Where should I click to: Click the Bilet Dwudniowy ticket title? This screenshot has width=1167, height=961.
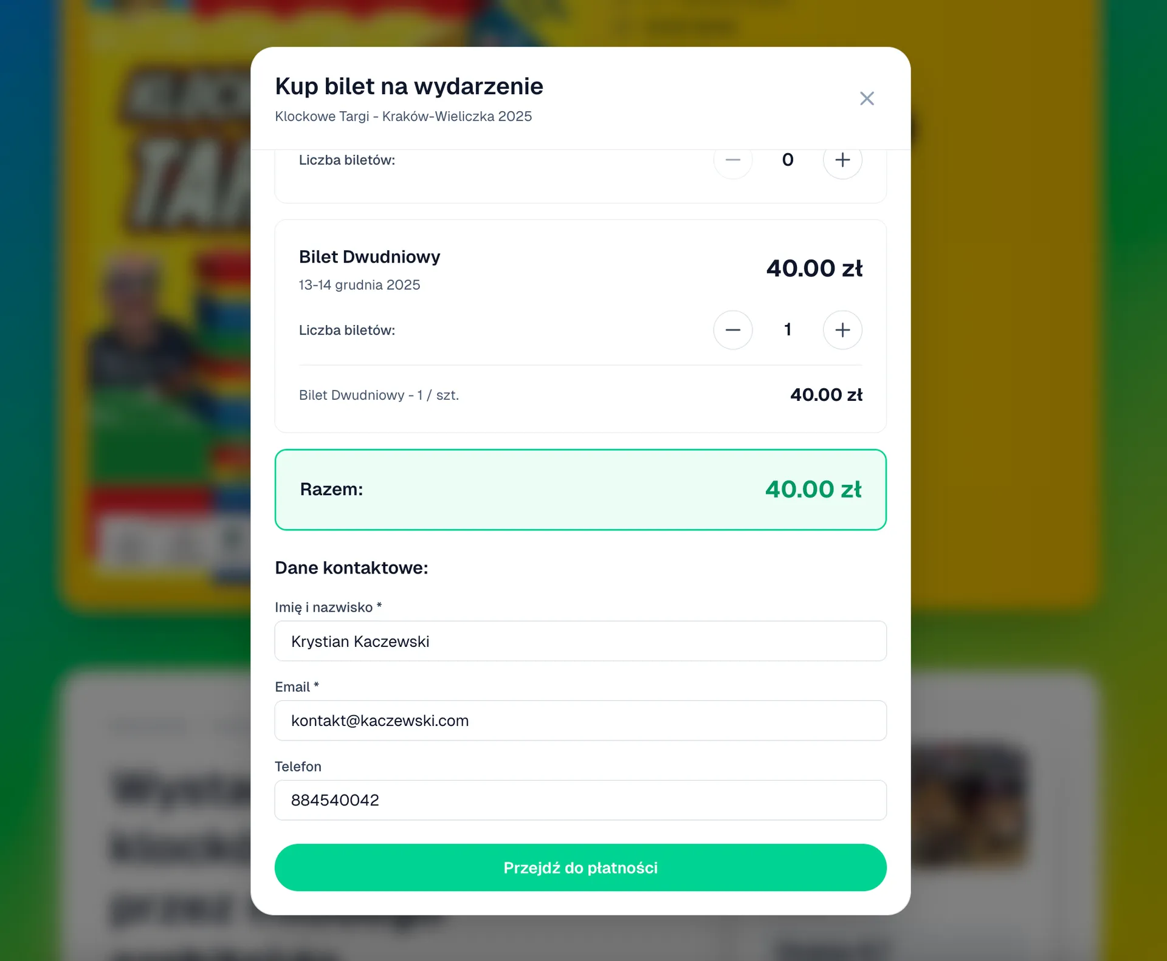pos(369,257)
